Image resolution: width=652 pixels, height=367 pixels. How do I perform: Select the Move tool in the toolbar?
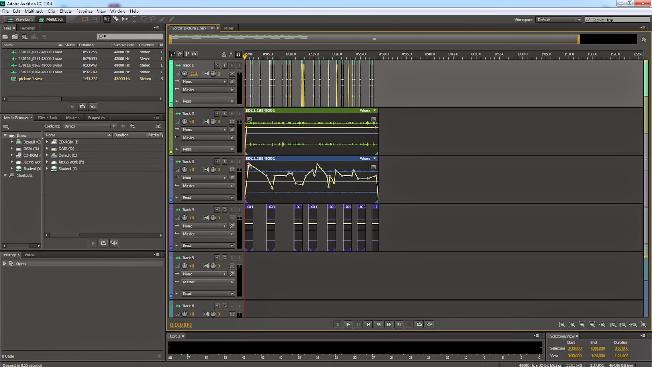tap(107, 19)
